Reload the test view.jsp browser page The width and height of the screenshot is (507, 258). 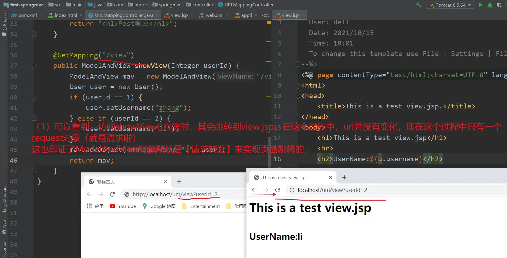[x=277, y=190]
